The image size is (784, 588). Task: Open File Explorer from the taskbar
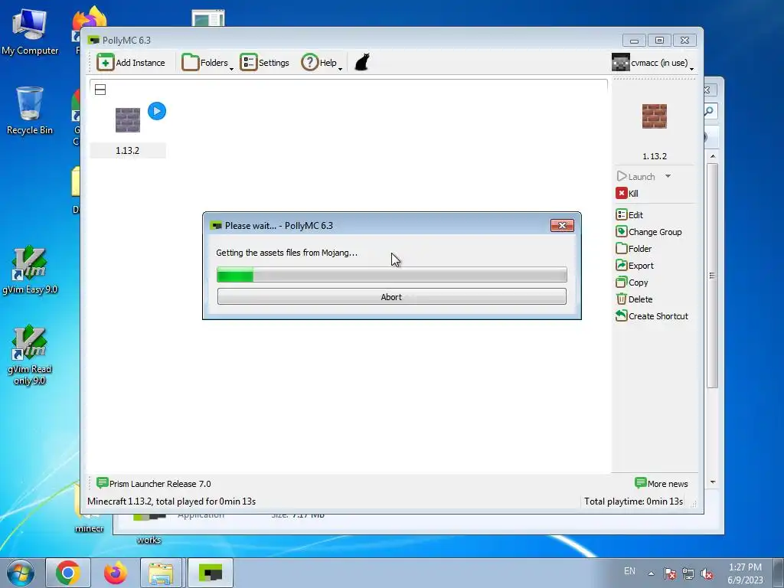tap(162, 573)
